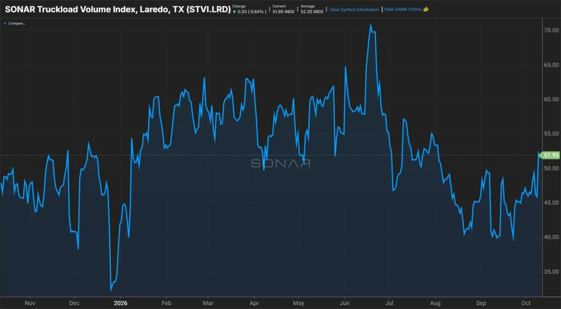The height and width of the screenshot is (309, 561).
Task: Click the Mar label on the time axis
Action: click(x=209, y=303)
